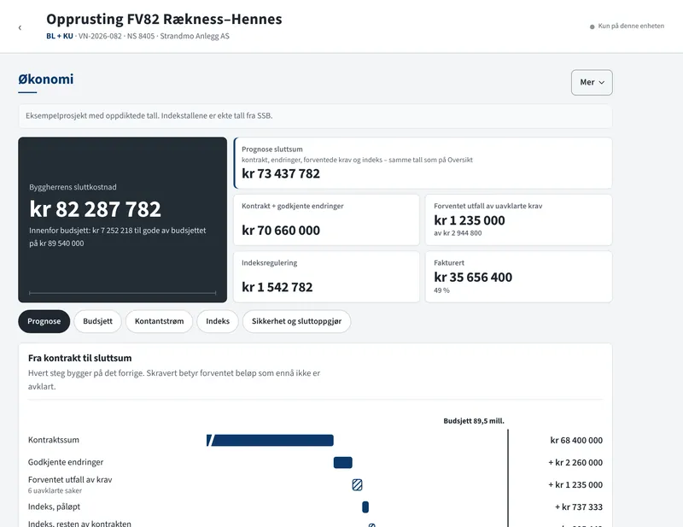Click the Indeksregulering card
Viewport: 683px width, 527px height.
point(327,277)
